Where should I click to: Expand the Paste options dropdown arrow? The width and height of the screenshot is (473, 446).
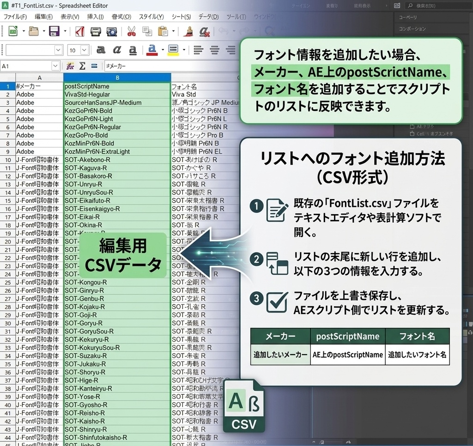(174, 31)
